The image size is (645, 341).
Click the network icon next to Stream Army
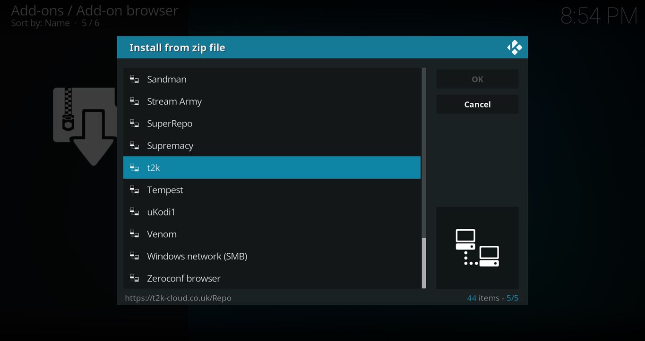(x=135, y=101)
